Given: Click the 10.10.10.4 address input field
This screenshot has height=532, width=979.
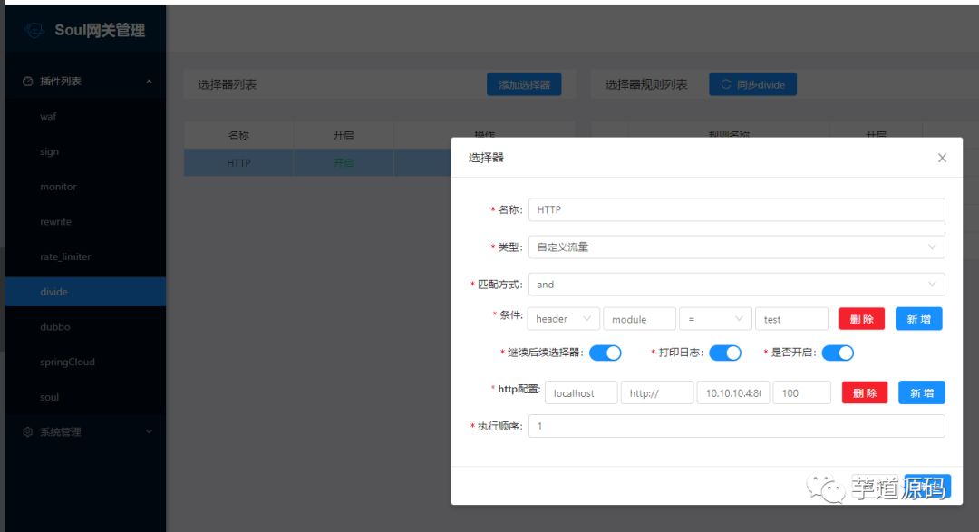Looking at the screenshot, I should (733, 392).
